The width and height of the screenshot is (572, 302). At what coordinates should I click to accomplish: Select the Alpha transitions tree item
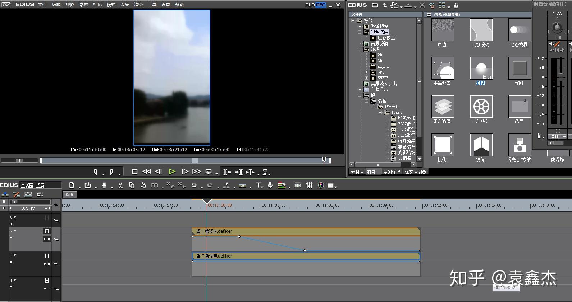pos(383,66)
